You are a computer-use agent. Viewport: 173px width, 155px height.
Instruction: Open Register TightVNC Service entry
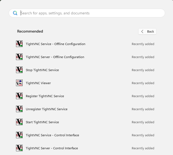point(45,96)
